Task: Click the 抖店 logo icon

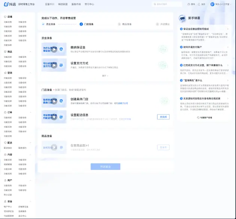Action: pos(6,4)
